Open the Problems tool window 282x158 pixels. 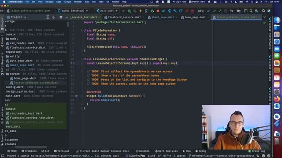(29, 151)
